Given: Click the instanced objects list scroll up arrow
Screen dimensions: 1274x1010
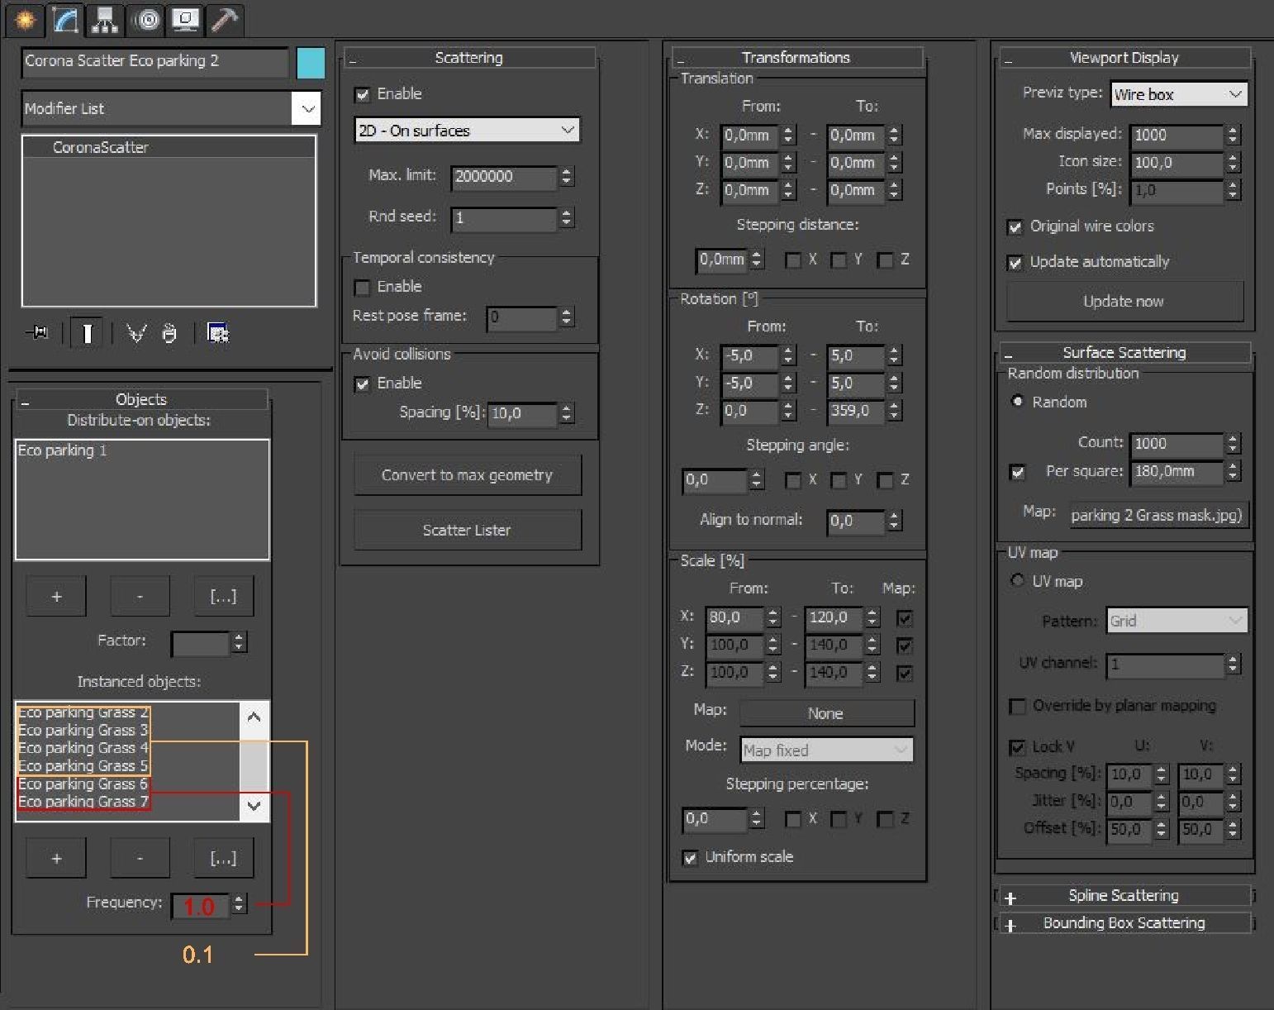Looking at the screenshot, I should click(x=254, y=717).
